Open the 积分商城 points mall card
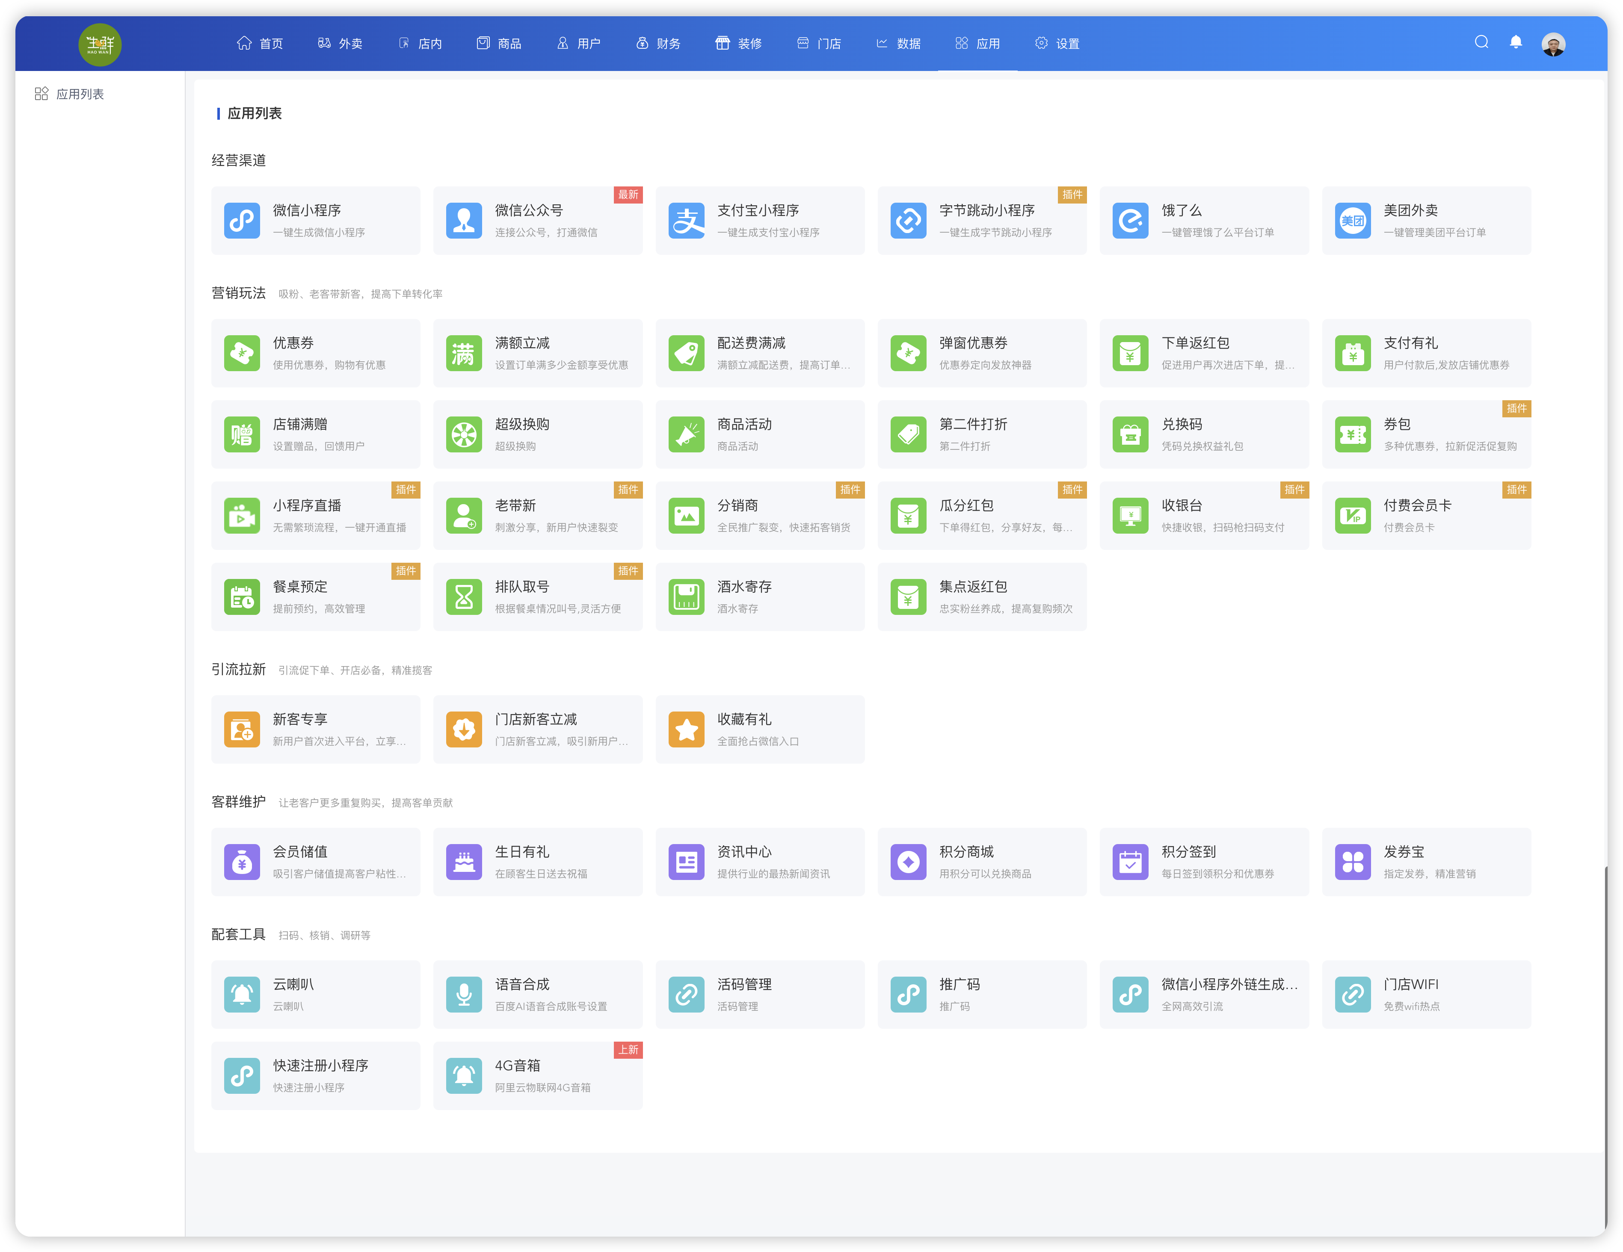 (x=981, y=862)
